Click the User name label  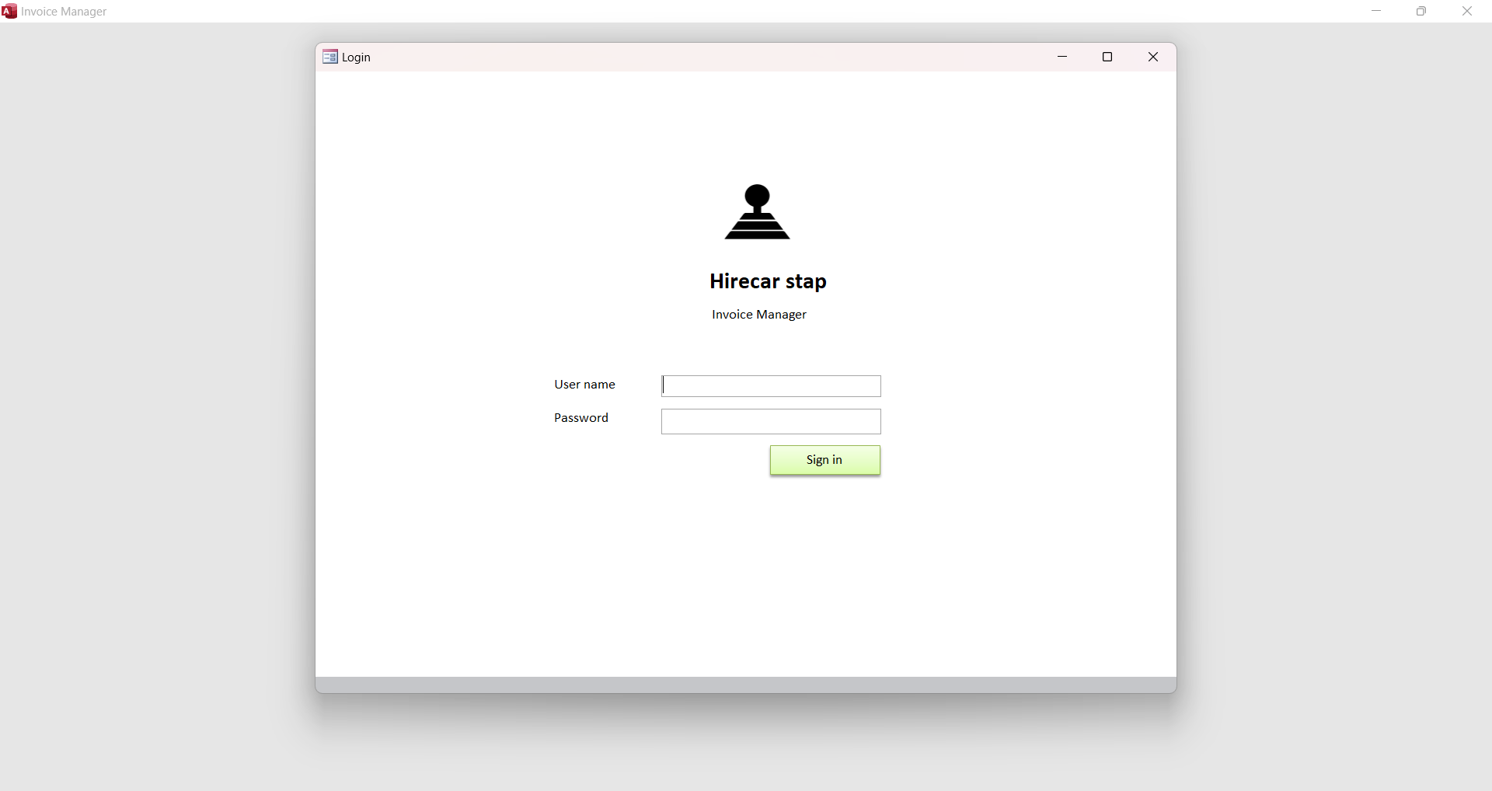[584, 385]
